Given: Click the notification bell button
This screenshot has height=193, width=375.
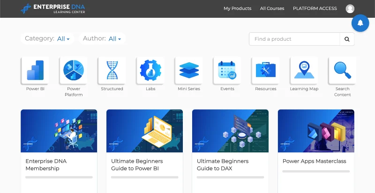Looking at the screenshot, I should point(360,23).
